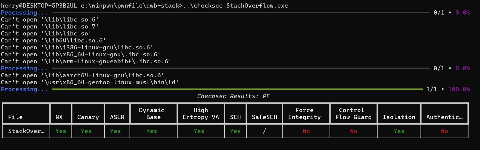Click the Dynamic Base column header

pos(153,114)
